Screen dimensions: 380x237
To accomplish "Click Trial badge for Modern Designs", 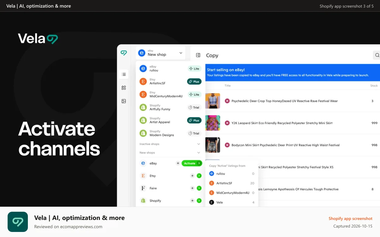I will 194,133.
